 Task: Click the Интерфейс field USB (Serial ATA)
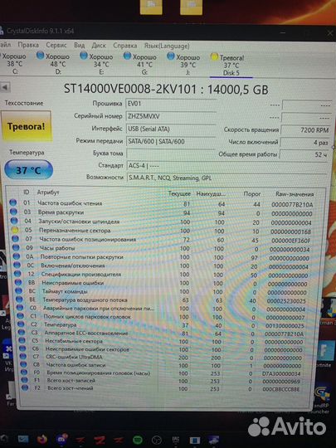click(x=171, y=129)
